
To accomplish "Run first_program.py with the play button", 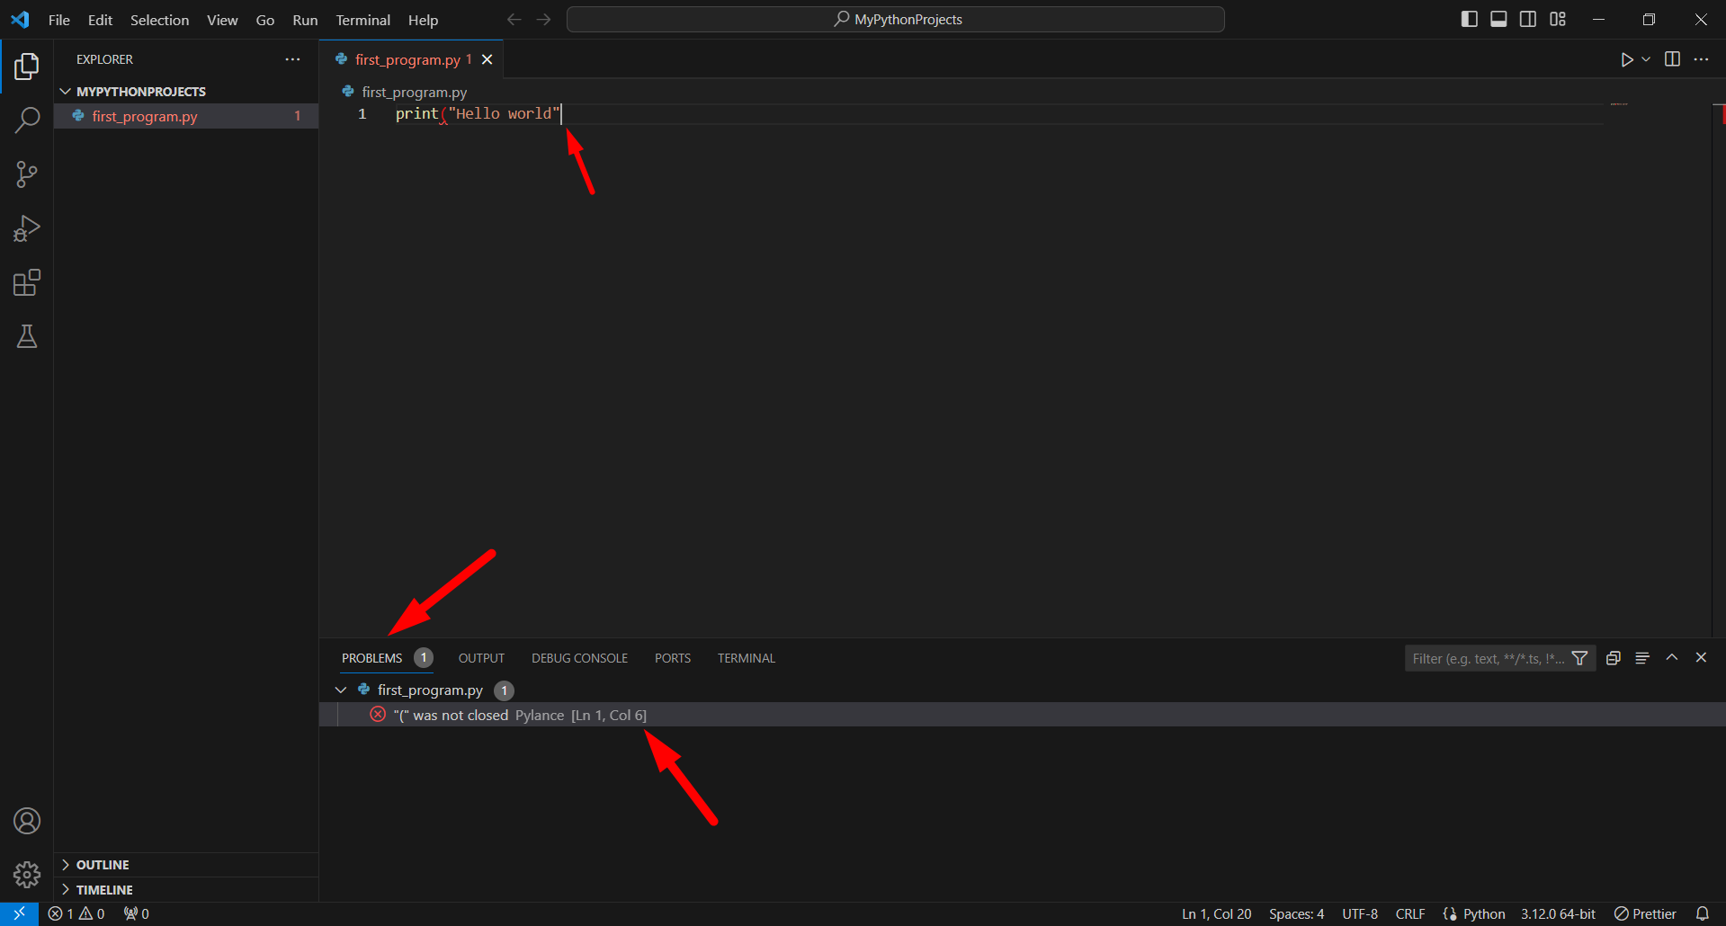I will pos(1626,59).
